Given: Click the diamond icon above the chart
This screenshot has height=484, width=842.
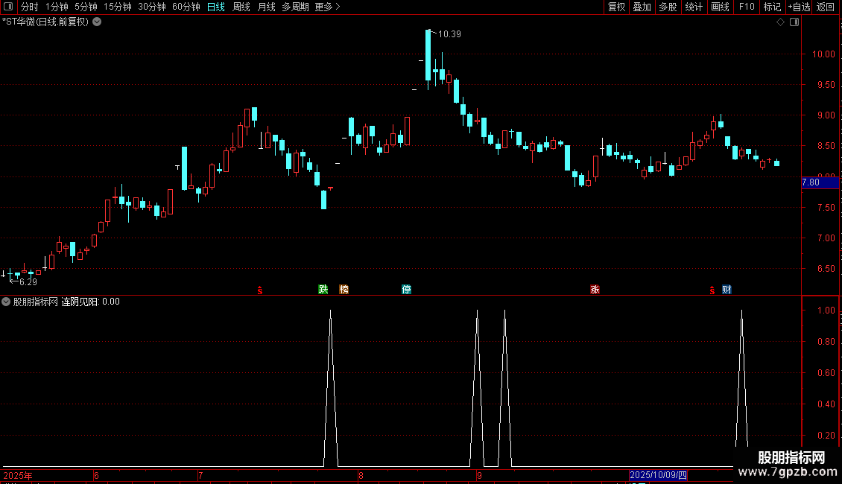Looking at the screenshot, I should coord(781,22).
